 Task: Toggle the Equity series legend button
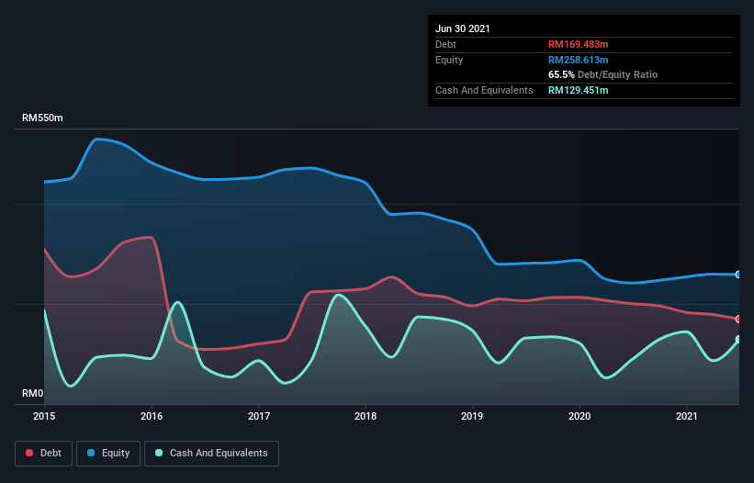click(x=108, y=454)
